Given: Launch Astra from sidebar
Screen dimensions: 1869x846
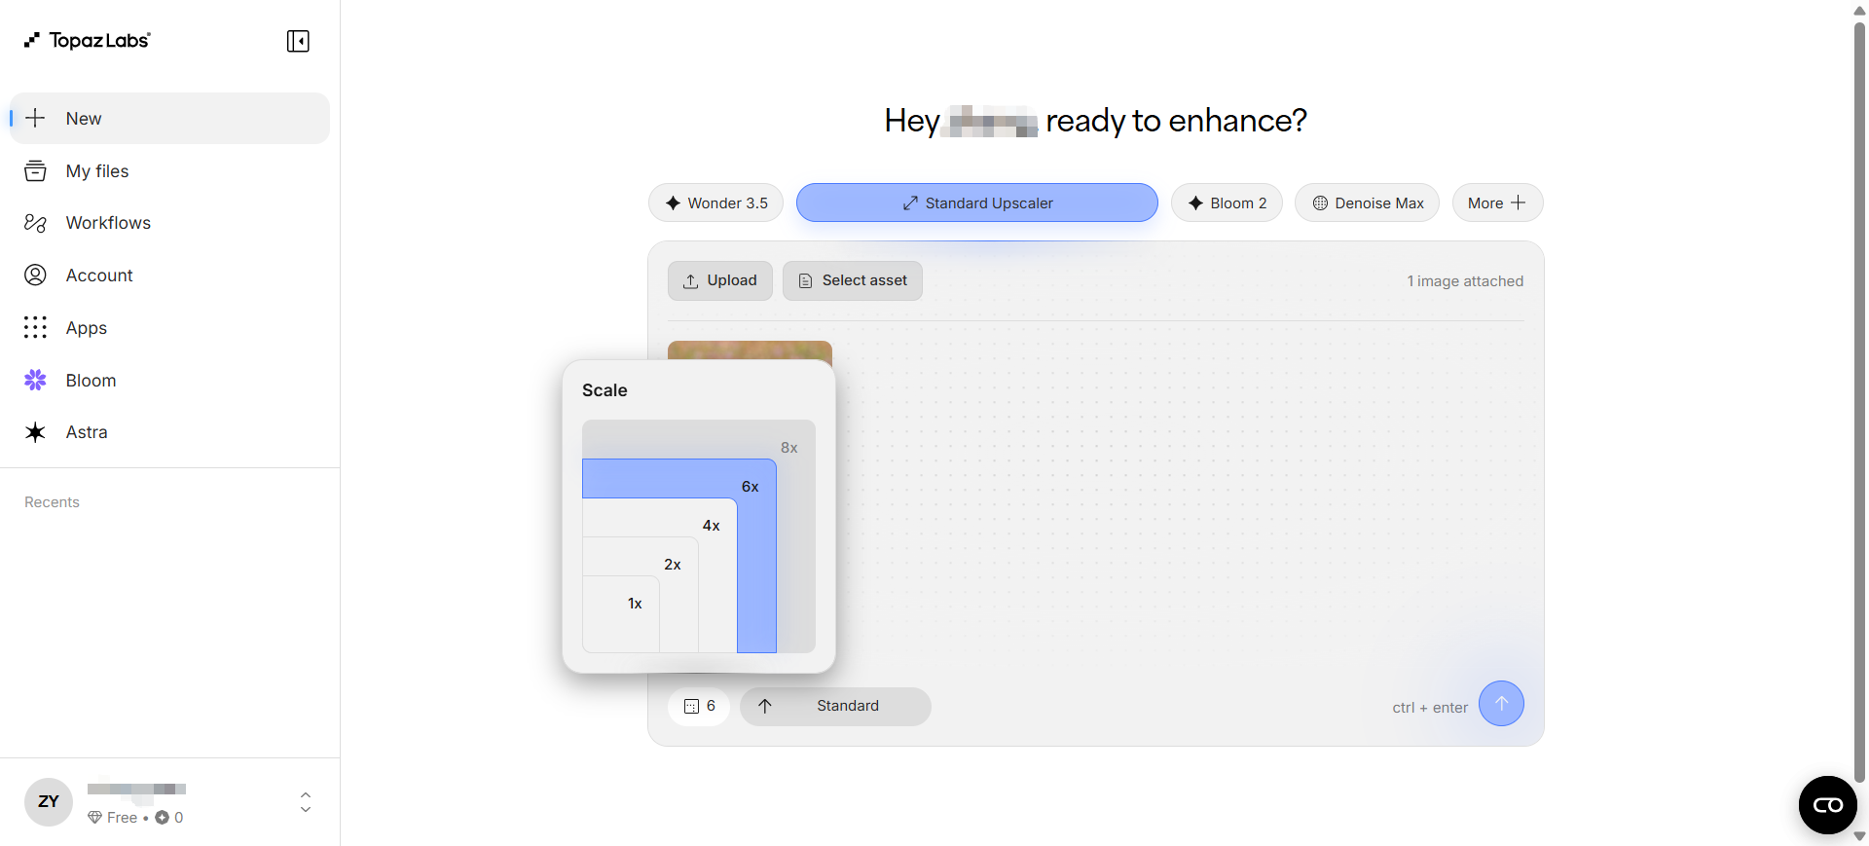Looking at the screenshot, I should 169,432.
